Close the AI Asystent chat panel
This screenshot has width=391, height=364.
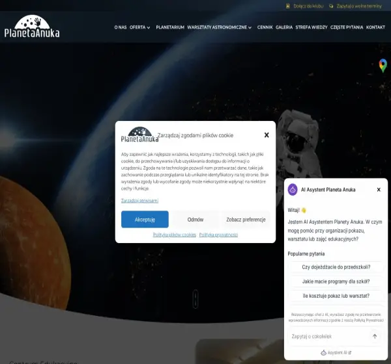pyautogui.click(x=379, y=190)
